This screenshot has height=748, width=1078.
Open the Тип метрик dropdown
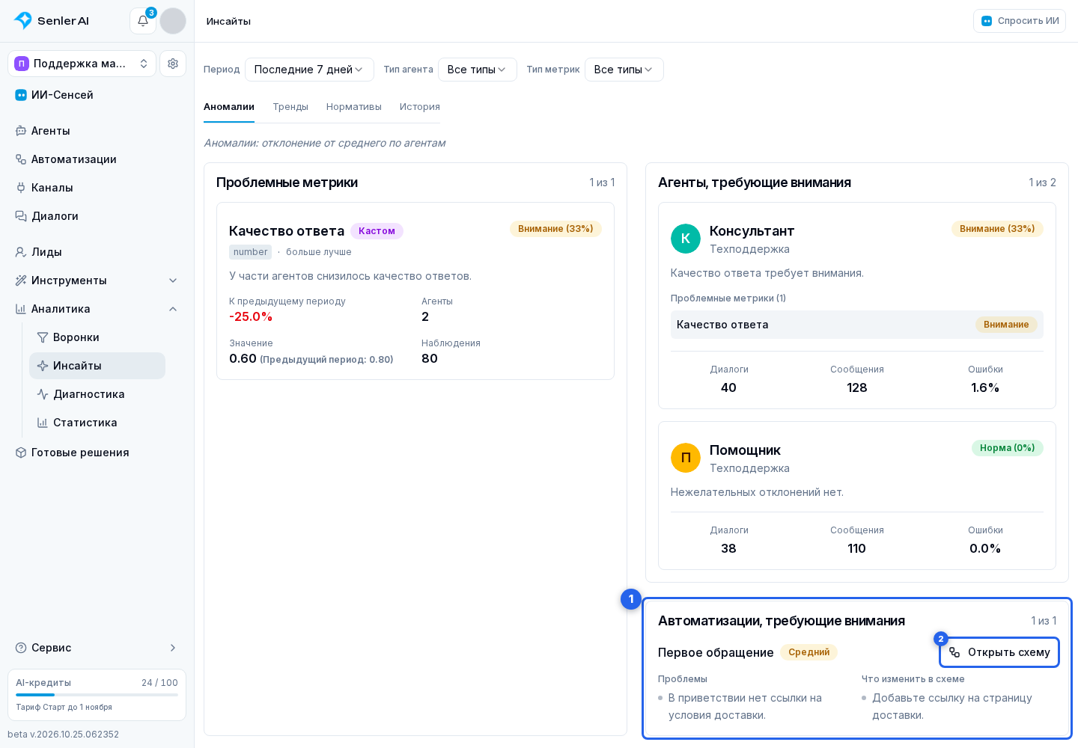tap(624, 70)
